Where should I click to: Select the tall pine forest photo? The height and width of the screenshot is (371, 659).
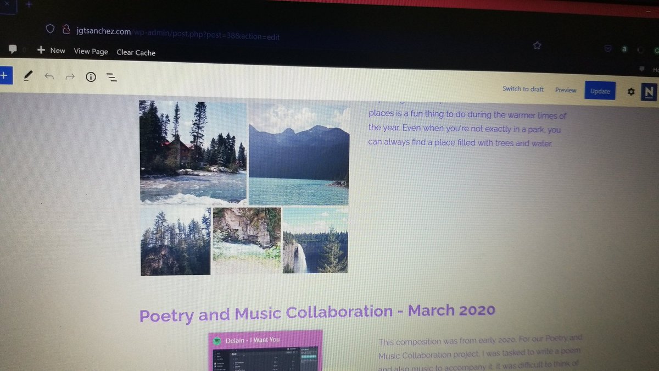[175, 241]
